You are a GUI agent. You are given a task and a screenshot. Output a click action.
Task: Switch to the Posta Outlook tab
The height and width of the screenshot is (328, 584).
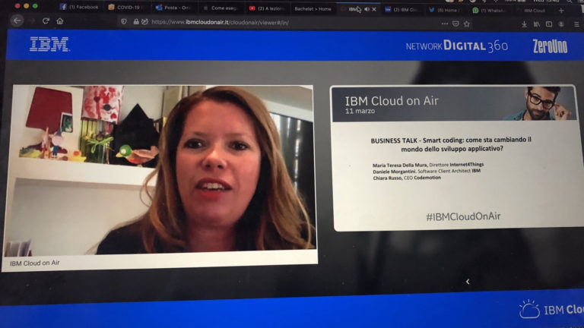click(173, 8)
